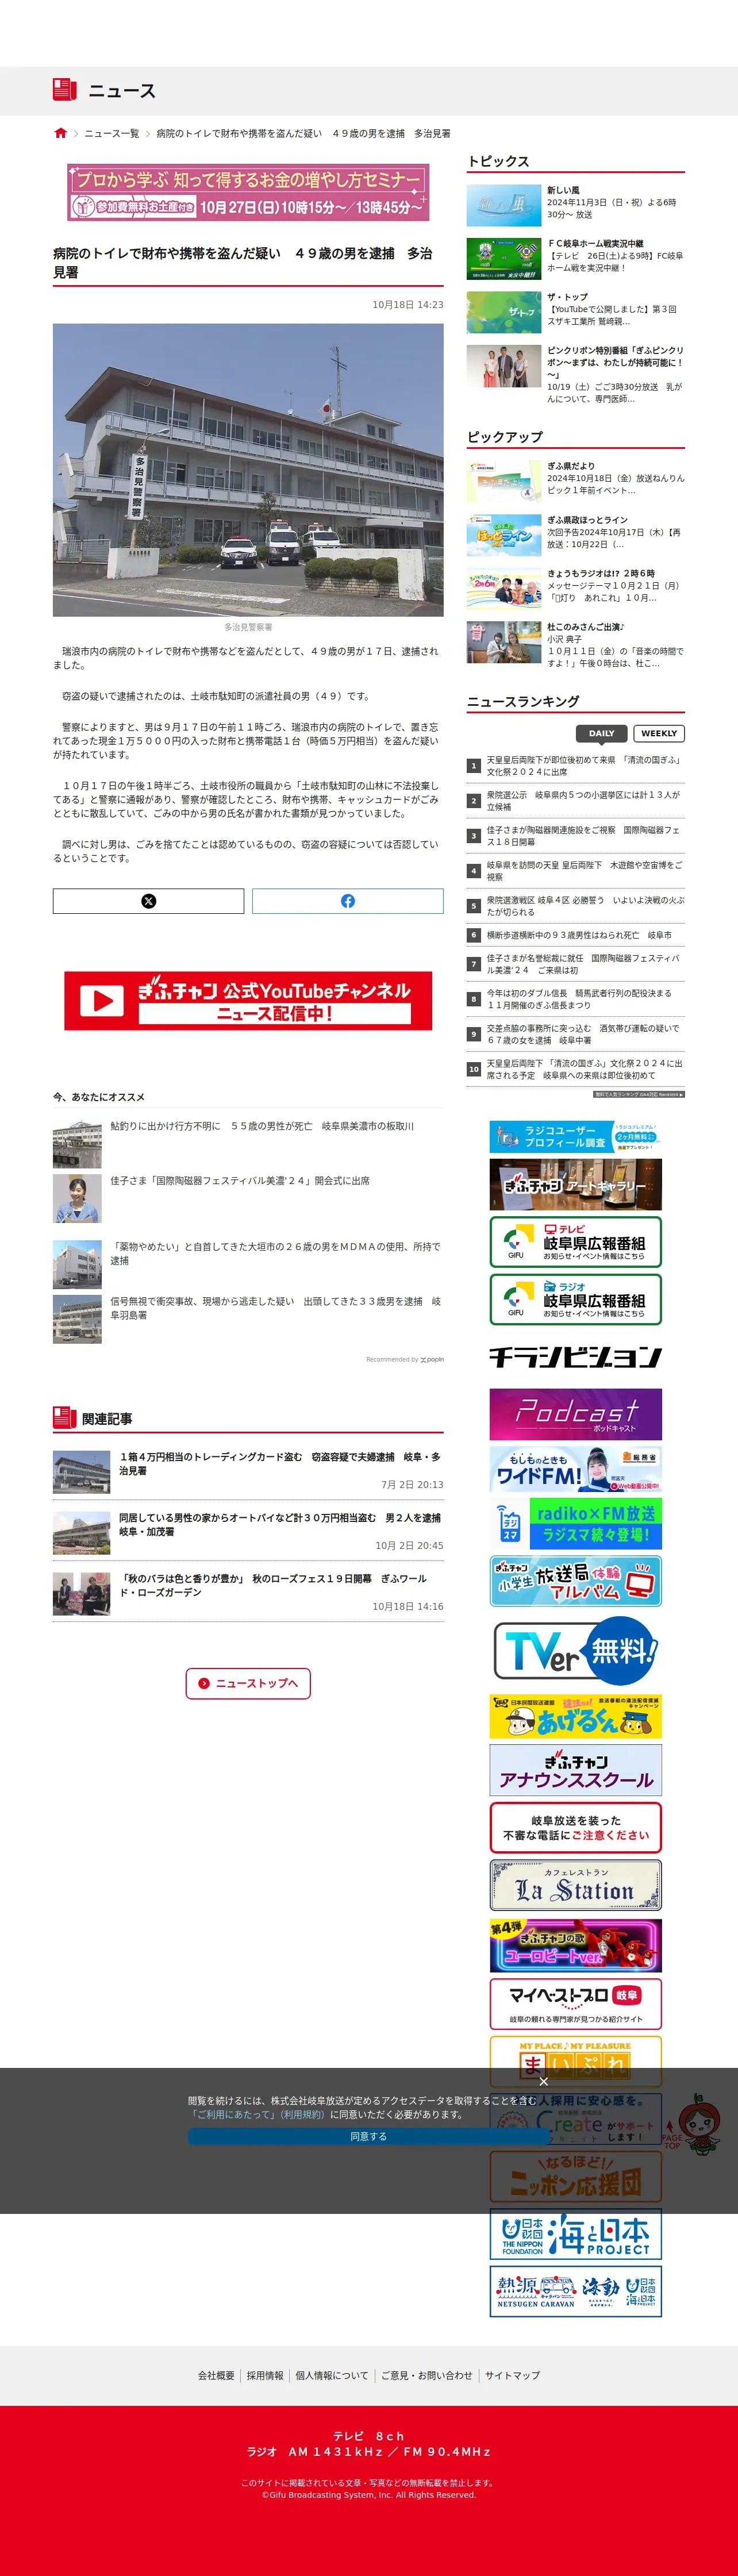This screenshot has width=738, height=2576.
Task: Open the マイベストプロ岐阜 banner
Action: point(575,2004)
